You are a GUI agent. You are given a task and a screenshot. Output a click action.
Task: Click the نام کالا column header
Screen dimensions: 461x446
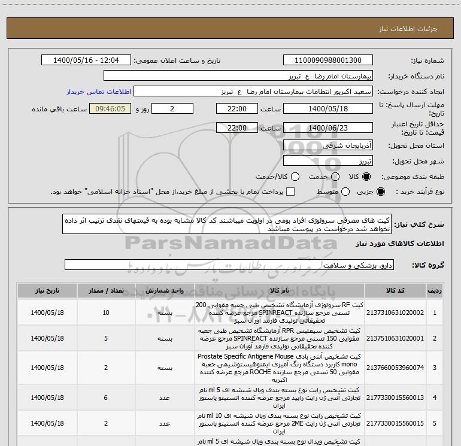pyautogui.click(x=280, y=290)
